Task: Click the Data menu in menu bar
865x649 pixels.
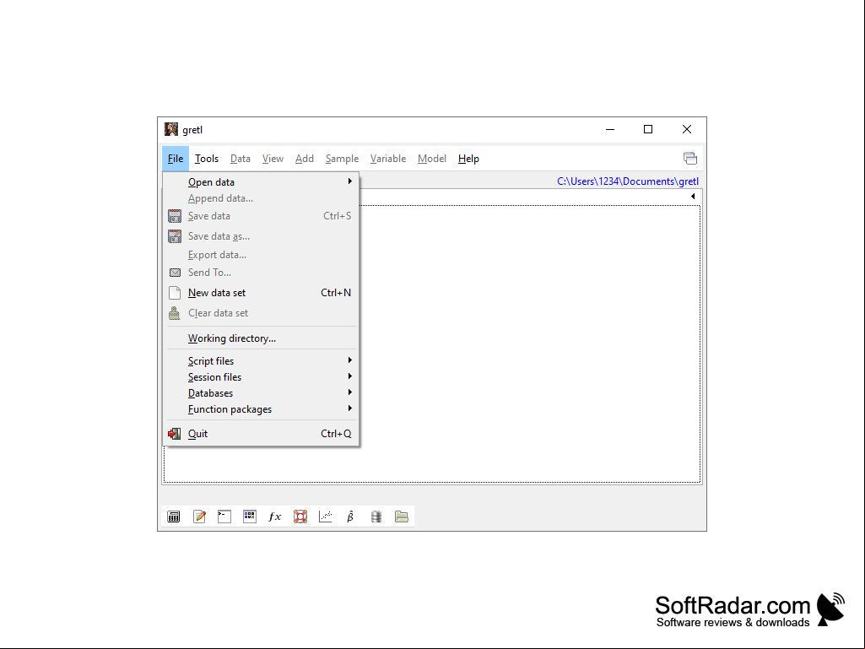Action: [240, 159]
